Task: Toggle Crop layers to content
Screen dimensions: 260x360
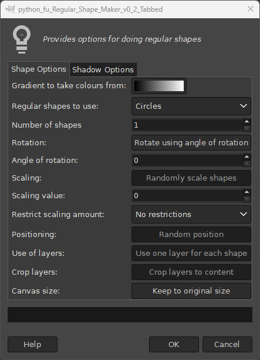Action: click(191, 272)
